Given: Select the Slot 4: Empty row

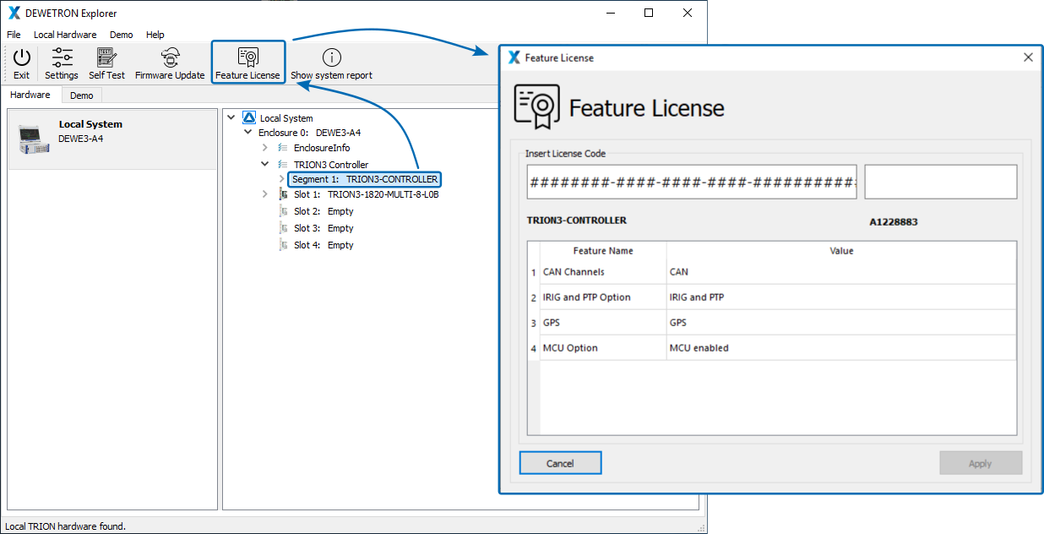Looking at the screenshot, I should (324, 245).
